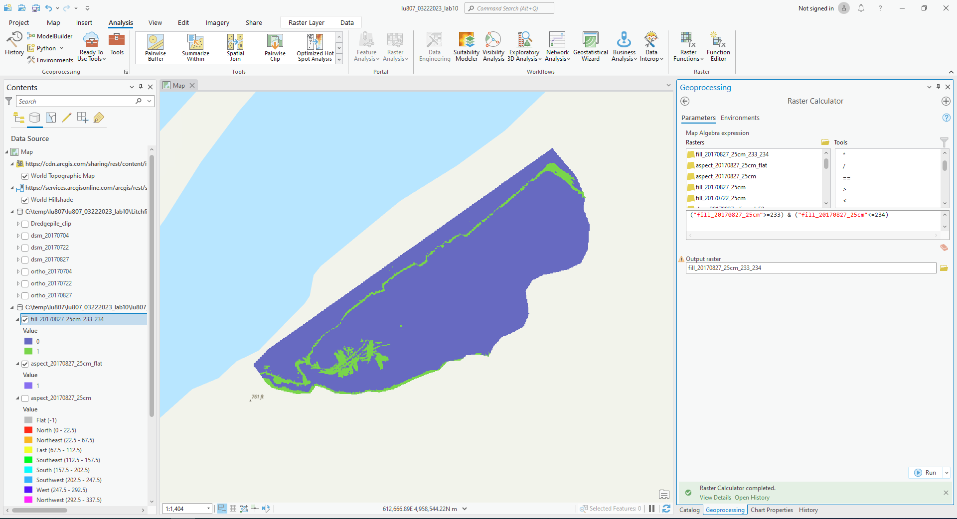Open Python dropdown menu

tap(61, 48)
